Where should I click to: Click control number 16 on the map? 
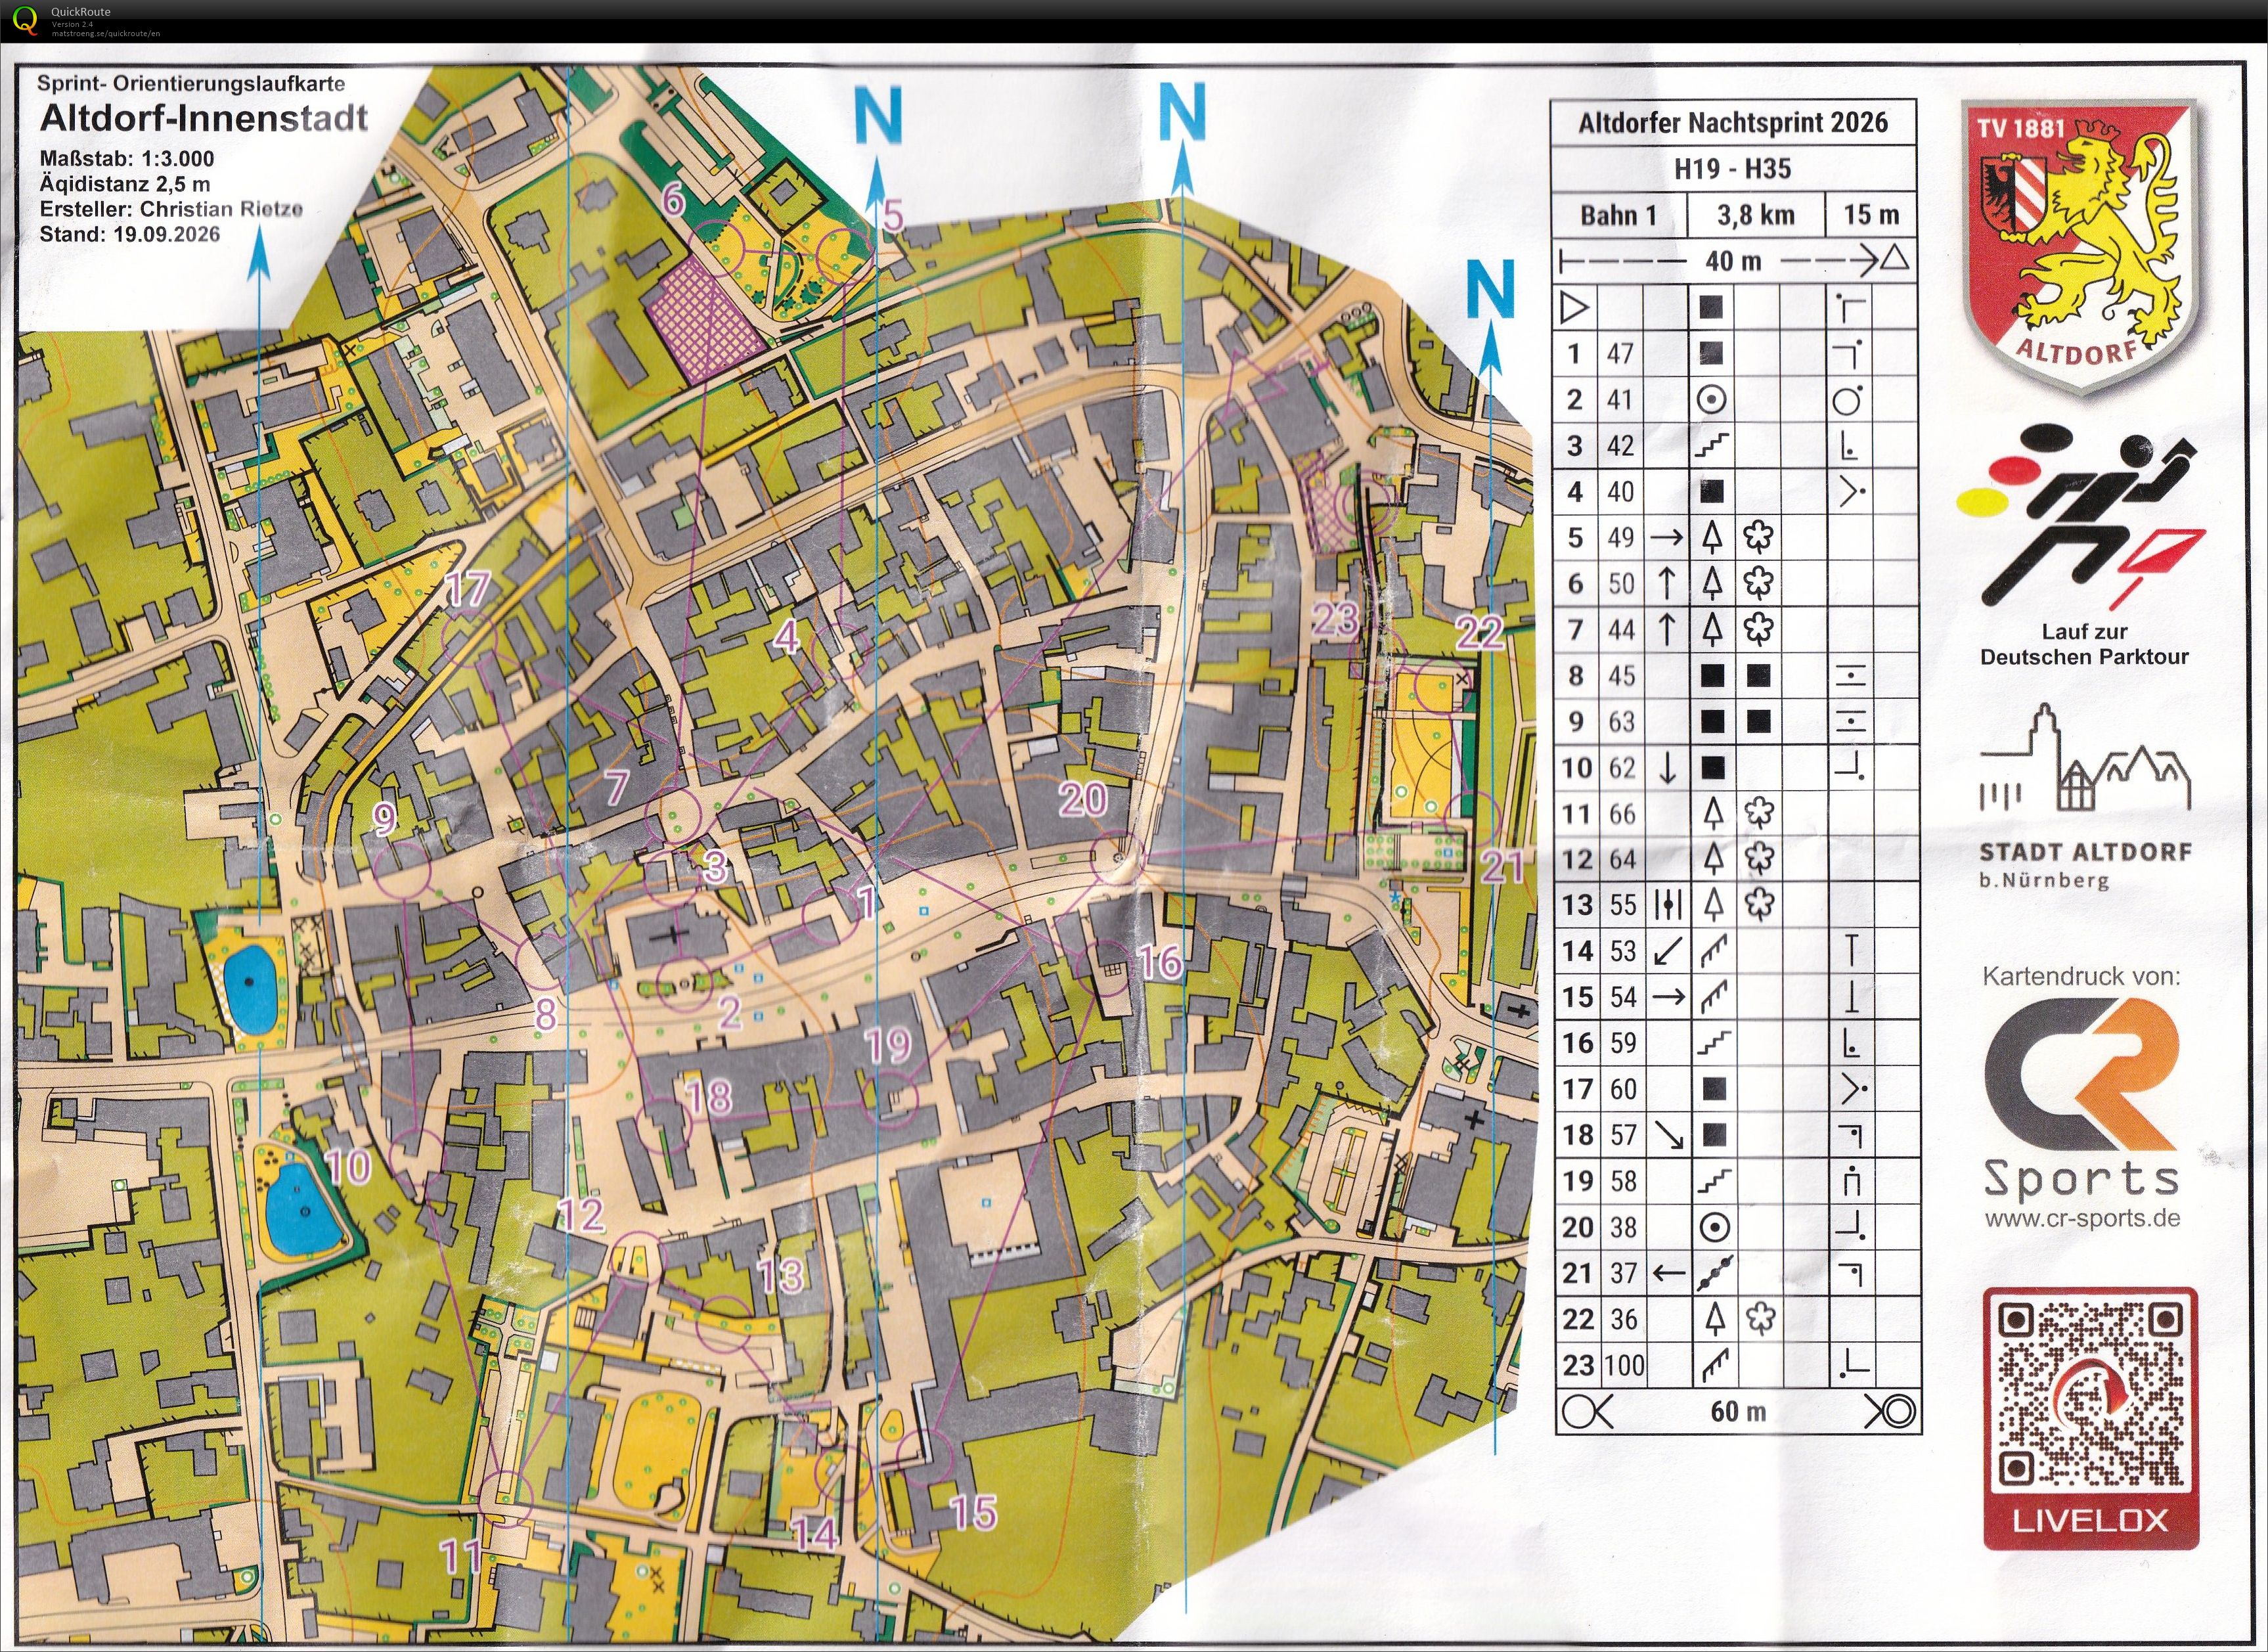point(1160,962)
